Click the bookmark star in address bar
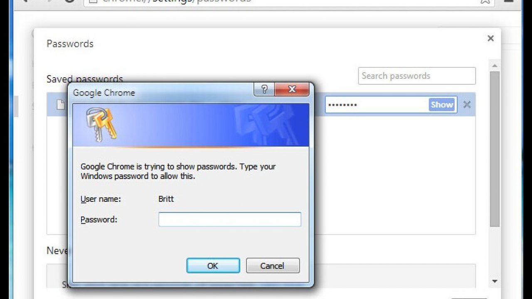The height and width of the screenshot is (299, 532). [485, 1]
